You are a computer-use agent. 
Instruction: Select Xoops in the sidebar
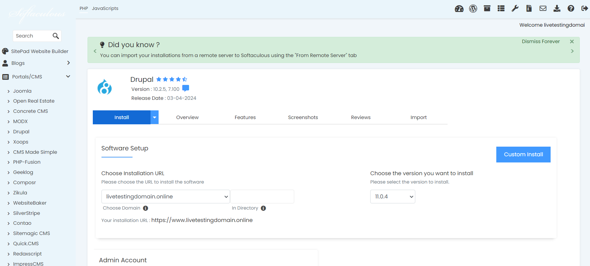20,142
